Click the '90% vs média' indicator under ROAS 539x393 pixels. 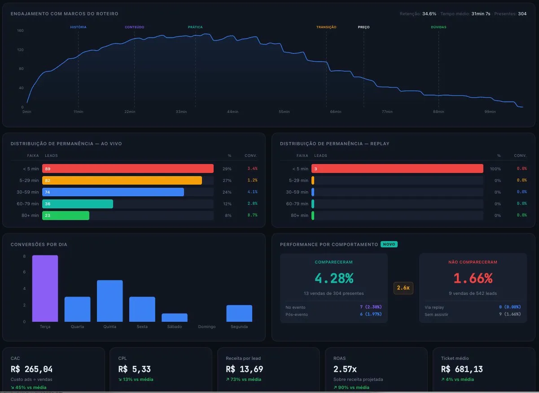tap(351, 387)
